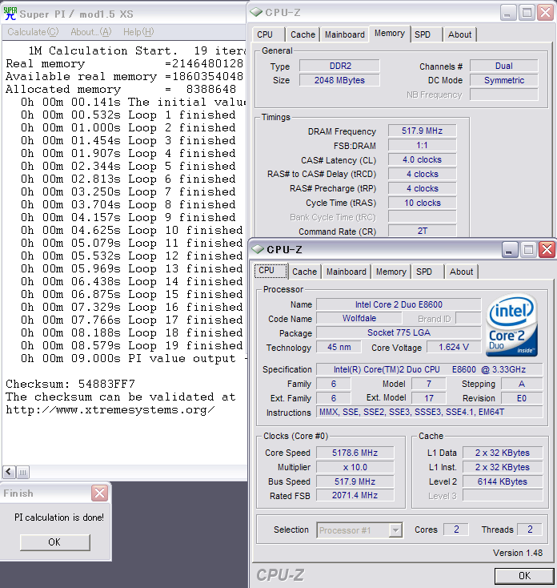Screen dimensions: 557x588
Task: Click the Super PI application icon
Action: (10, 14)
